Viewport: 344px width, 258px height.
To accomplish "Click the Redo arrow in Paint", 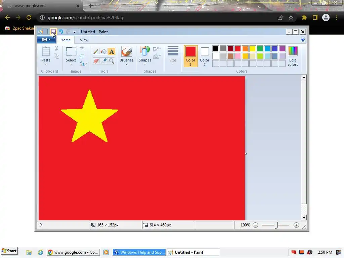I will 68,32.
